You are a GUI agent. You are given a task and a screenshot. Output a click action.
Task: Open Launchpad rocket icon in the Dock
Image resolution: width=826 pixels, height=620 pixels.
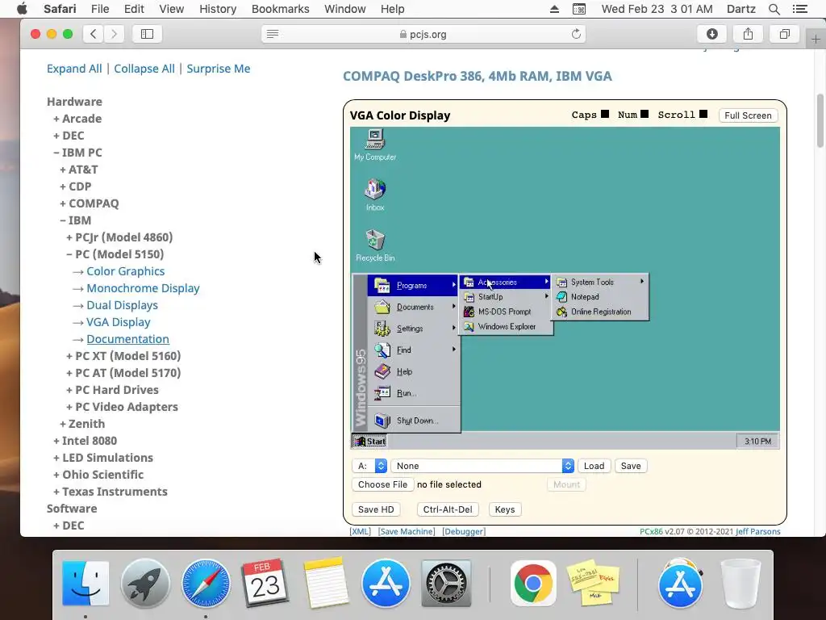pyautogui.click(x=145, y=583)
